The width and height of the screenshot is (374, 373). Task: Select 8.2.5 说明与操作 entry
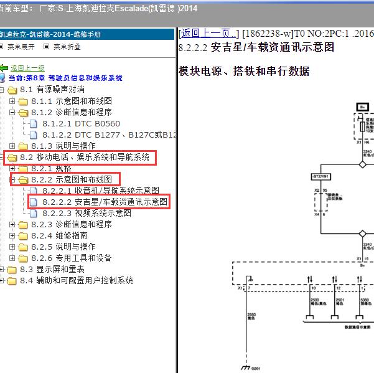click(63, 247)
